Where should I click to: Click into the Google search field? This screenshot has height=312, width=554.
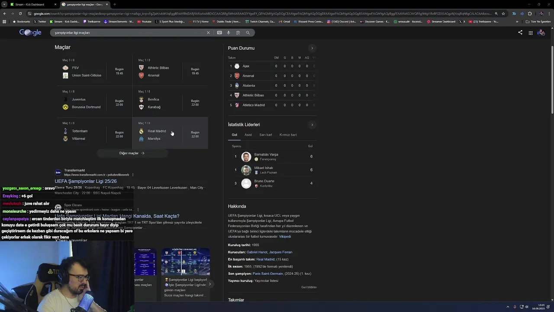tap(128, 32)
